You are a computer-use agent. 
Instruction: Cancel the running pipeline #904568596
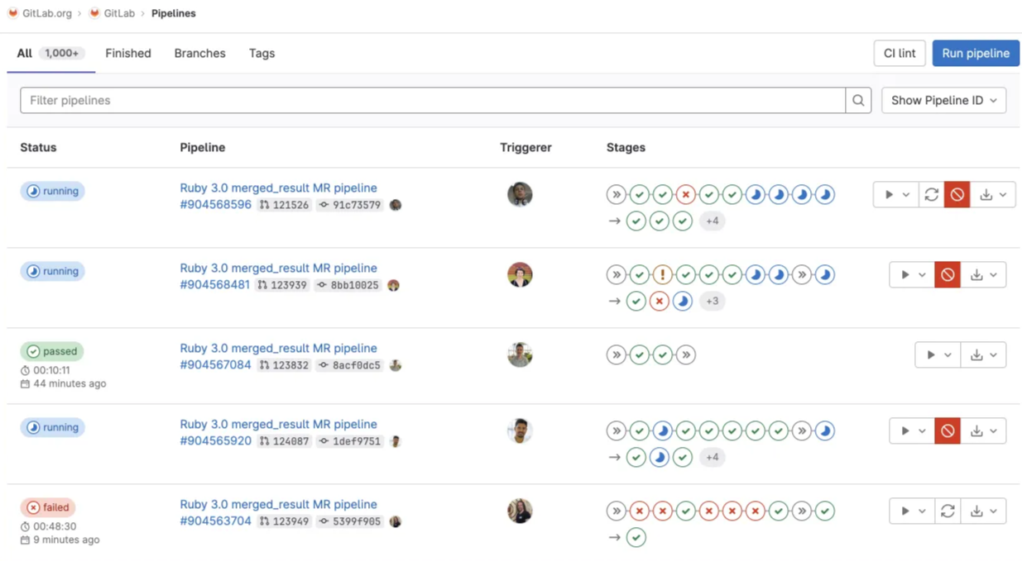(957, 194)
